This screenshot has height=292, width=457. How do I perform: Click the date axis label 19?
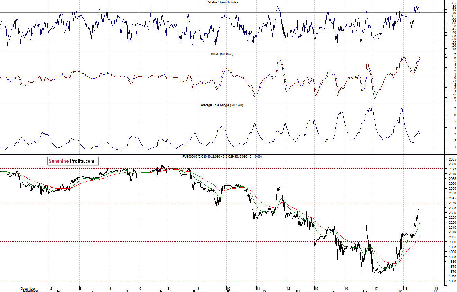436,288
